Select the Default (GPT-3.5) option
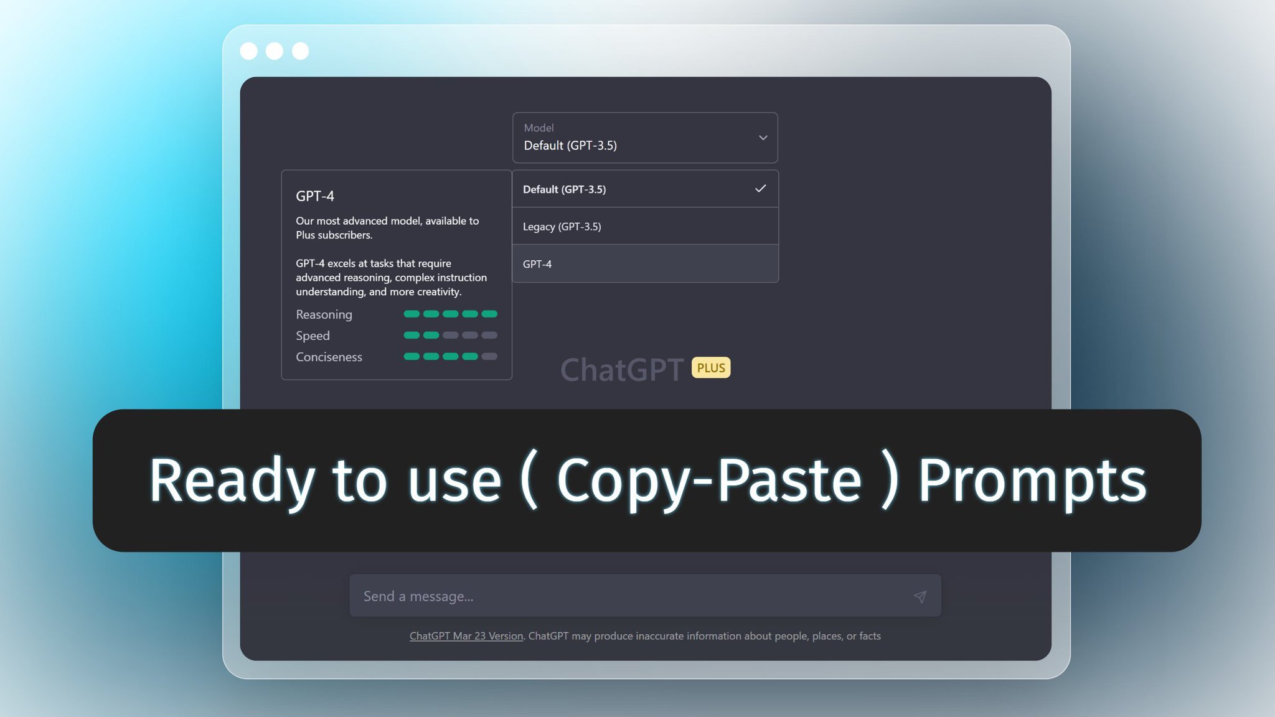The height and width of the screenshot is (717, 1275). [x=645, y=189]
